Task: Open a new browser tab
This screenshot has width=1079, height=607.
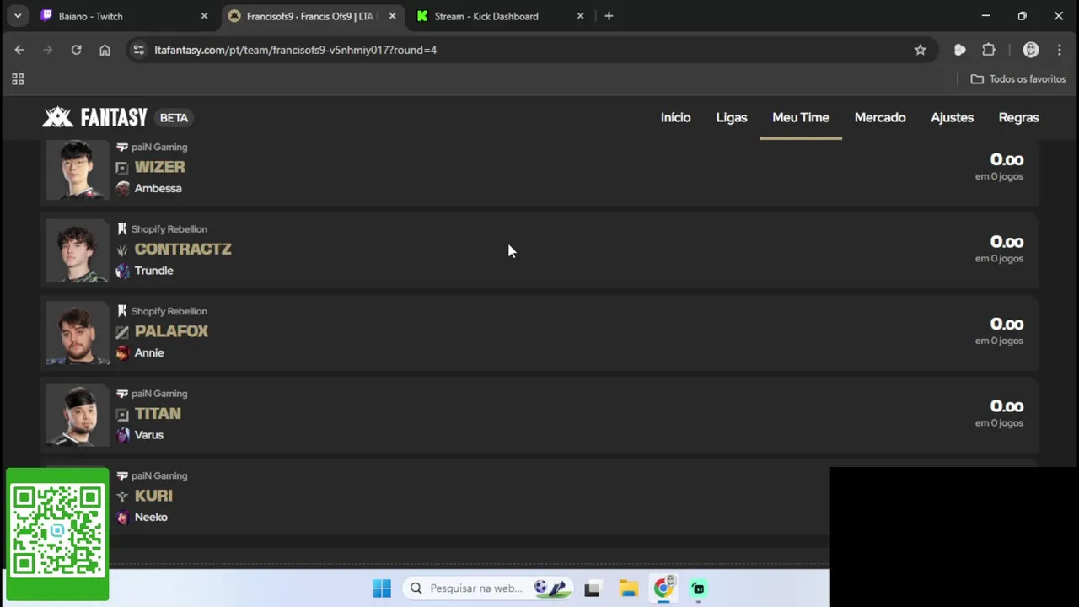Action: [x=609, y=16]
